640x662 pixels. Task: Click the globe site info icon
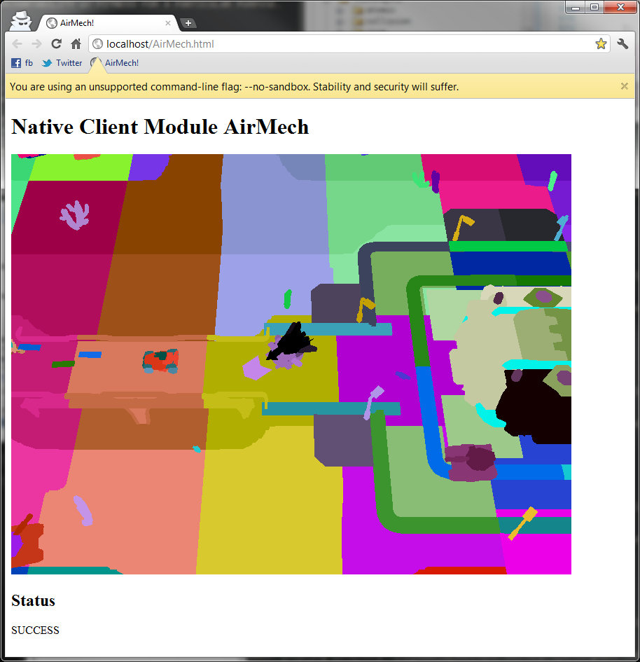[x=98, y=44]
